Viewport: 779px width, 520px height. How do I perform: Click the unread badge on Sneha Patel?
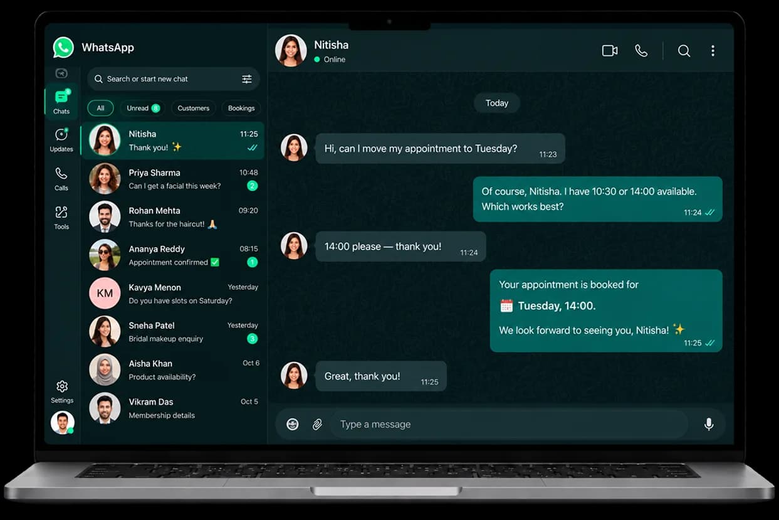[252, 339]
